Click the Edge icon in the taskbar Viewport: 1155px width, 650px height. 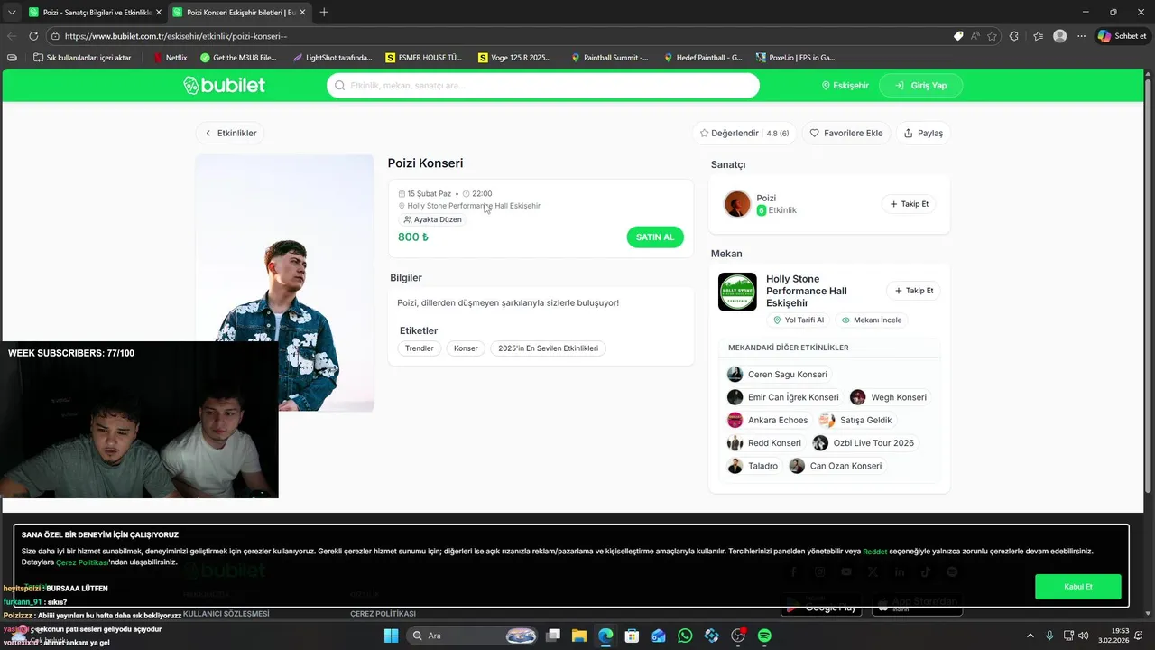click(x=605, y=636)
